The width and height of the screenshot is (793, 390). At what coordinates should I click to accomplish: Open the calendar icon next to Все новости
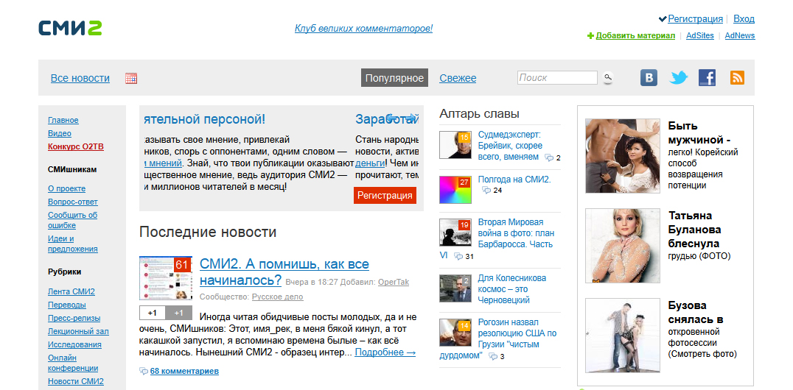[131, 78]
